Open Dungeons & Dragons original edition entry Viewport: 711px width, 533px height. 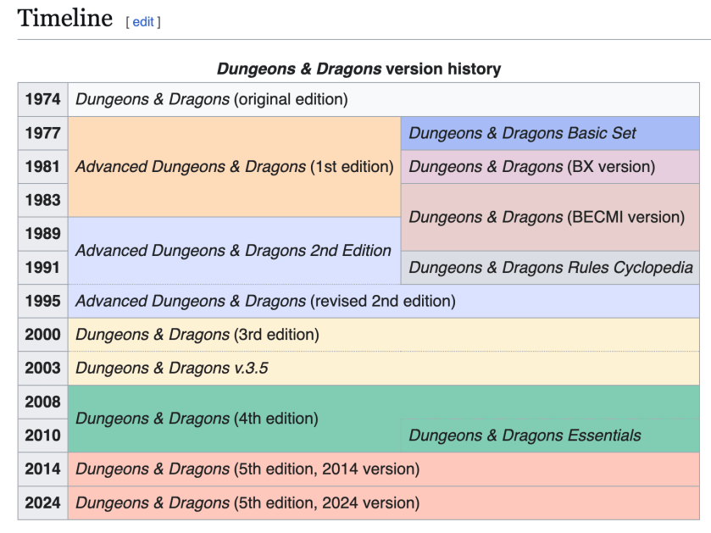212,99
